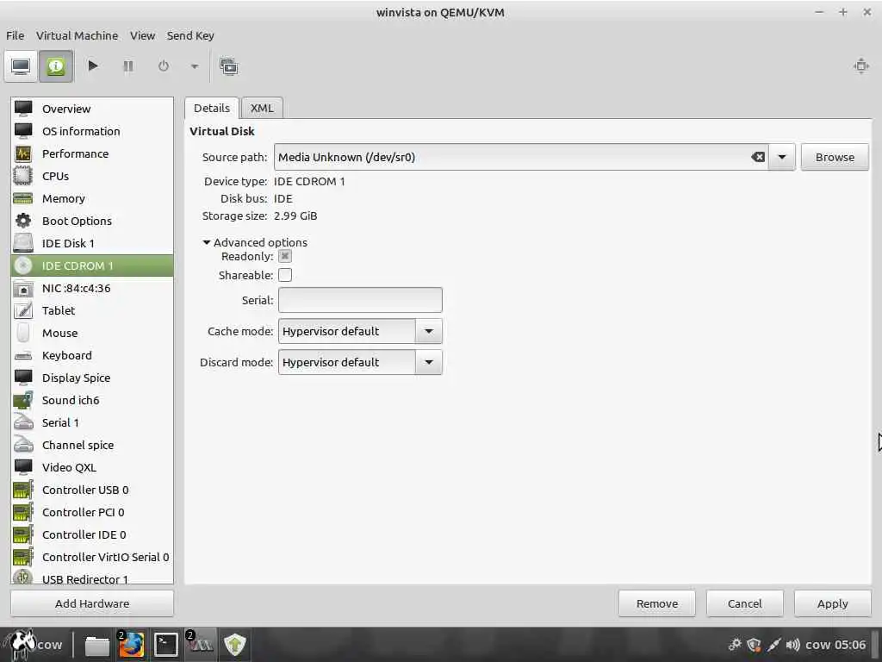
Task: Toggle the Readonly checkbox
Action: tap(285, 257)
